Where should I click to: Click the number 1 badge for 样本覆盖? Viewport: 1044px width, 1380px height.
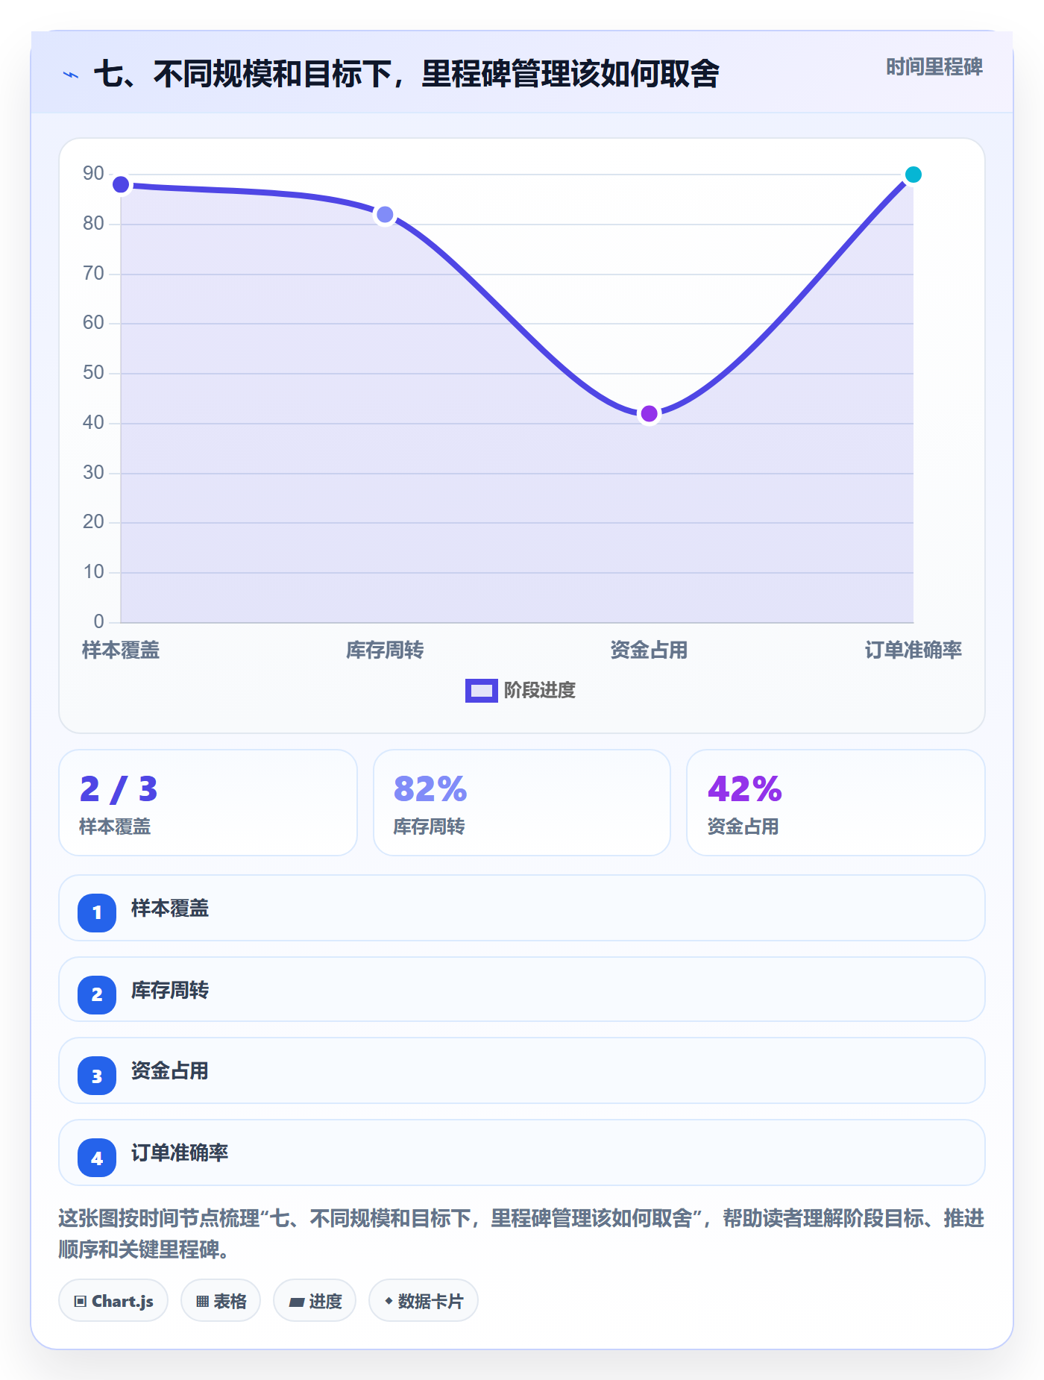coord(97,912)
